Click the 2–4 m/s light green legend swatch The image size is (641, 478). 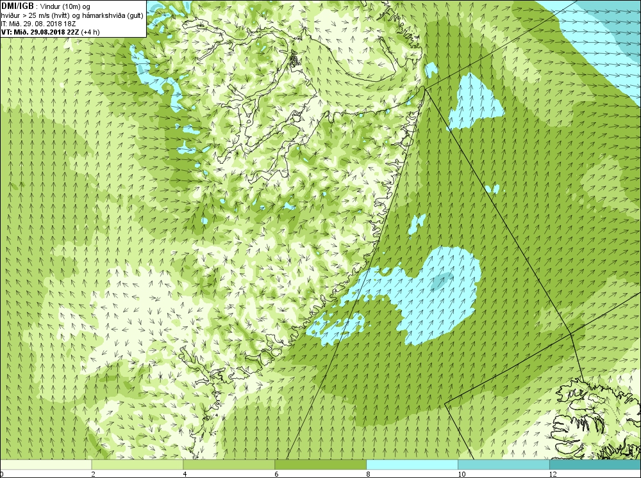137,465
